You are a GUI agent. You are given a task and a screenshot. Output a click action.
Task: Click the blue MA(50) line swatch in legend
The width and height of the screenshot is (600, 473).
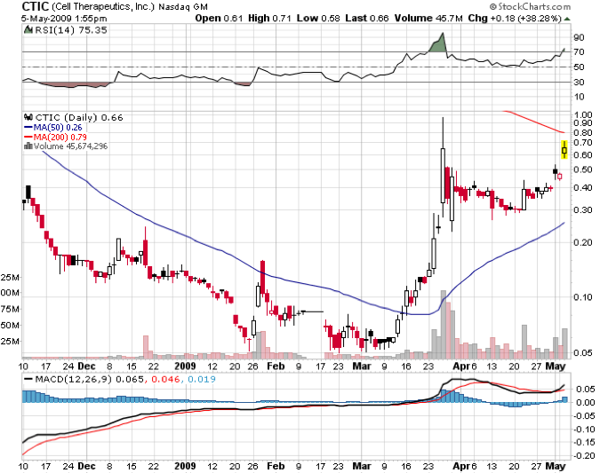pyautogui.click(x=28, y=128)
